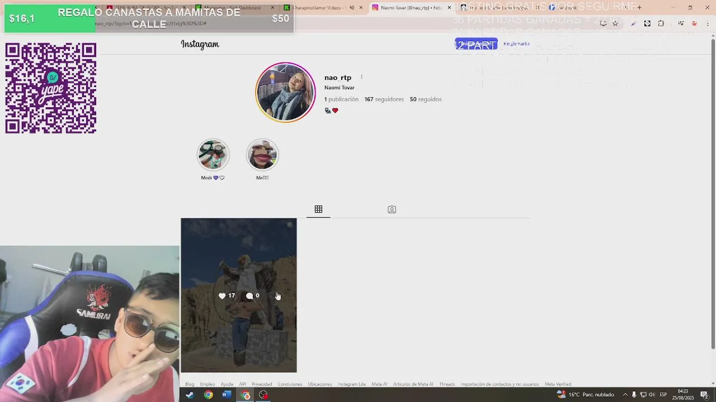Screen dimensions: 716x402
Task: Click the page vertical scrollbar
Action: coord(713,193)
